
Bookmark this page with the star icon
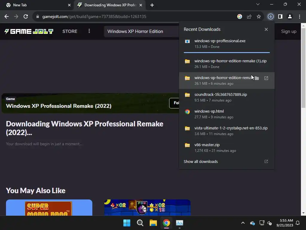coord(258,17)
